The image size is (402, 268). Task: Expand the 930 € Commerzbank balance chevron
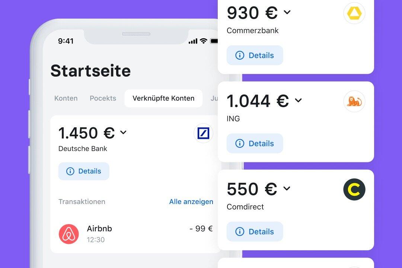[287, 12]
